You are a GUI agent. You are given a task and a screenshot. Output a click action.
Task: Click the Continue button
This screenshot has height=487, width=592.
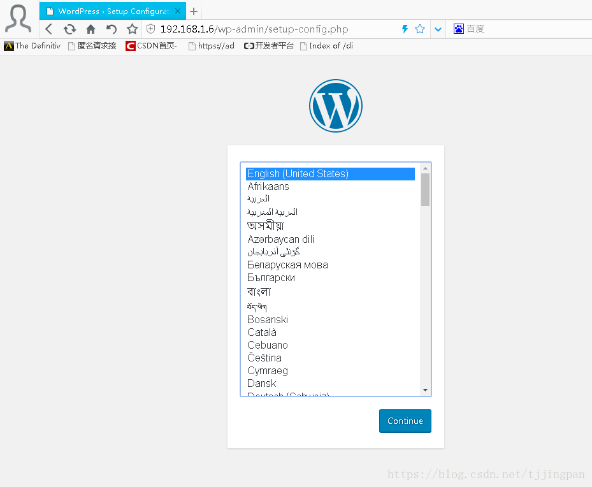point(405,421)
